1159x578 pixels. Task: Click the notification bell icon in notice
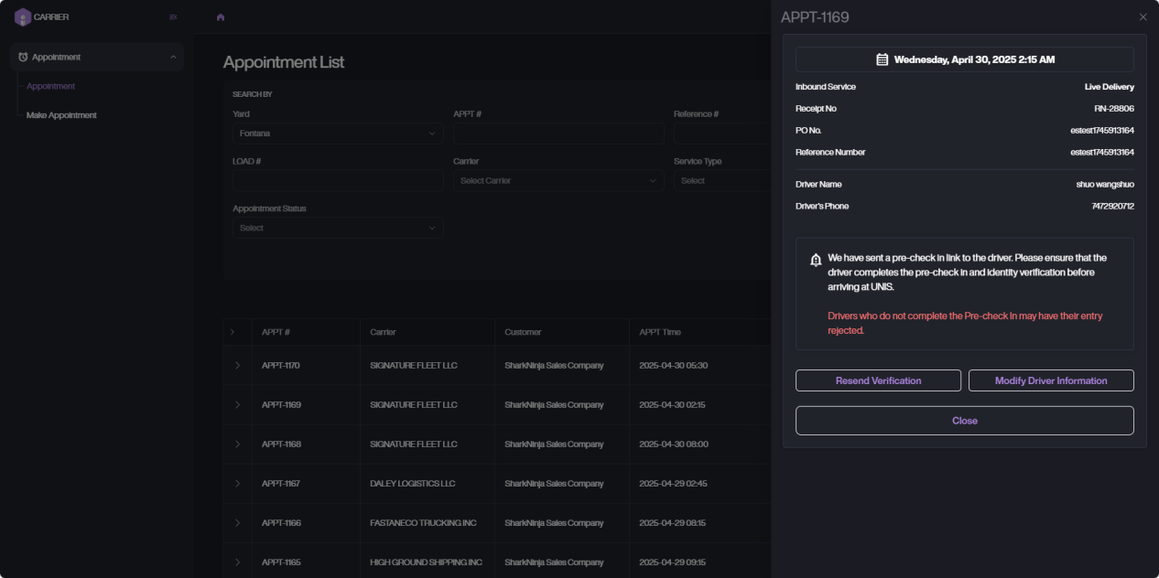click(816, 261)
